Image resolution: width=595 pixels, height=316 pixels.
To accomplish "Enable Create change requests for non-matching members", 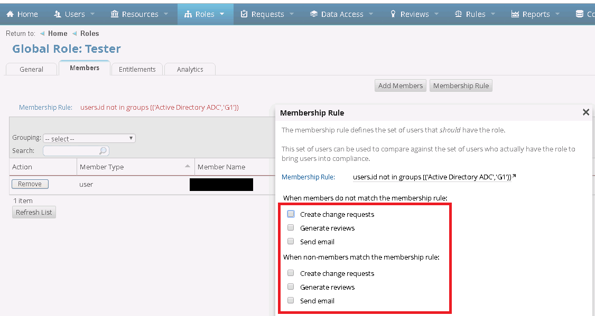I will click(x=291, y=214).
